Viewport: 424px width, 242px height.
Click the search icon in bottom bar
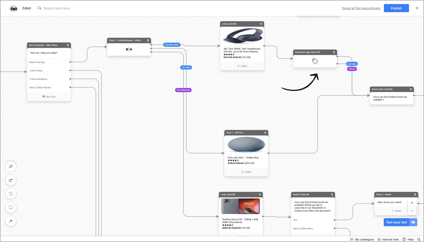[x=419, y=239]
